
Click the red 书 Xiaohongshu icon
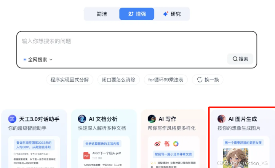click(x=167, y=144)
